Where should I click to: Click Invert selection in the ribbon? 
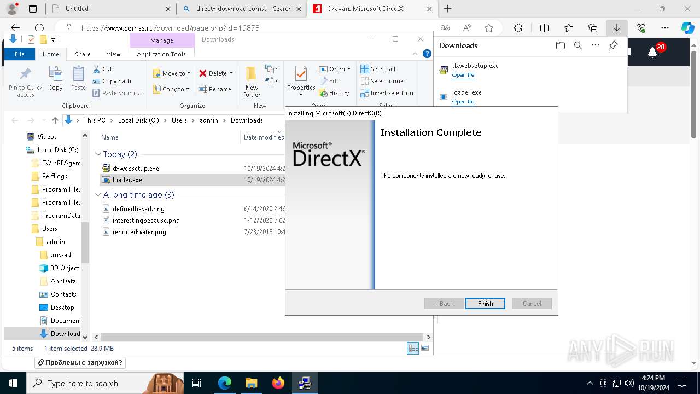tap(387, 93)
